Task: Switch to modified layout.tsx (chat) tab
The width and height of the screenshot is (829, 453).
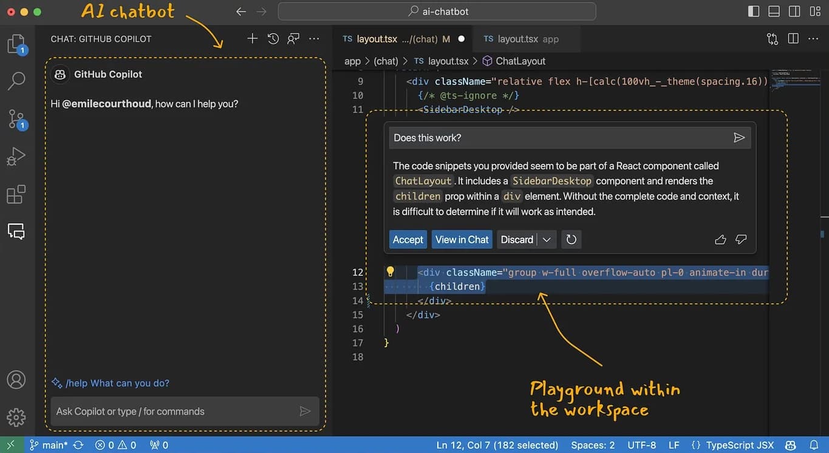Action: pyautogui.click(x=402, y=39)
